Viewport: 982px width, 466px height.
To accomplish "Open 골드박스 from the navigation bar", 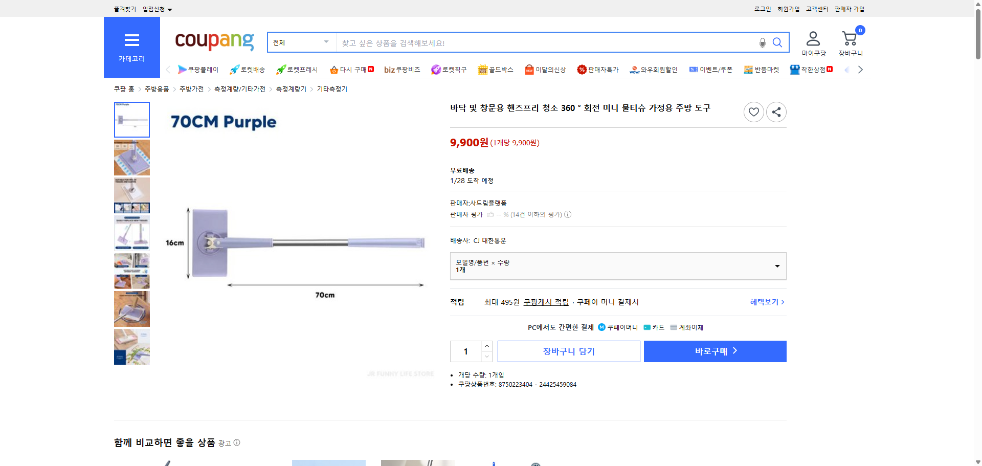I will (495, 69).
